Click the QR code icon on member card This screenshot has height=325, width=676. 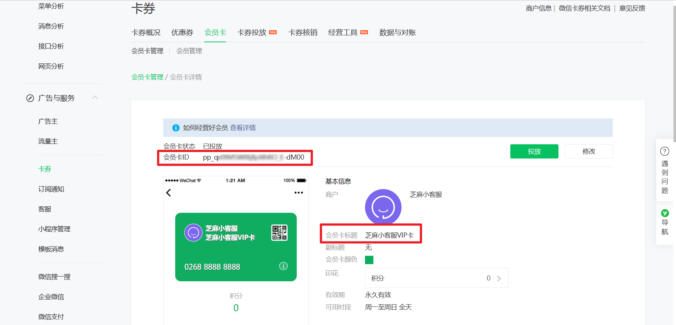coord(279,232)
